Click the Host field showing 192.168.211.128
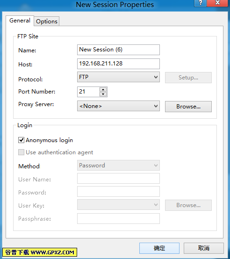The width and height of the screenshot is (230, 259). point(118,64)
